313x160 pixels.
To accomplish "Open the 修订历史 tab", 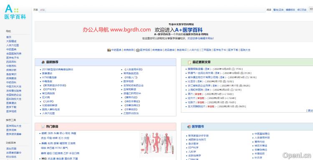I will (x=302, y=10).
